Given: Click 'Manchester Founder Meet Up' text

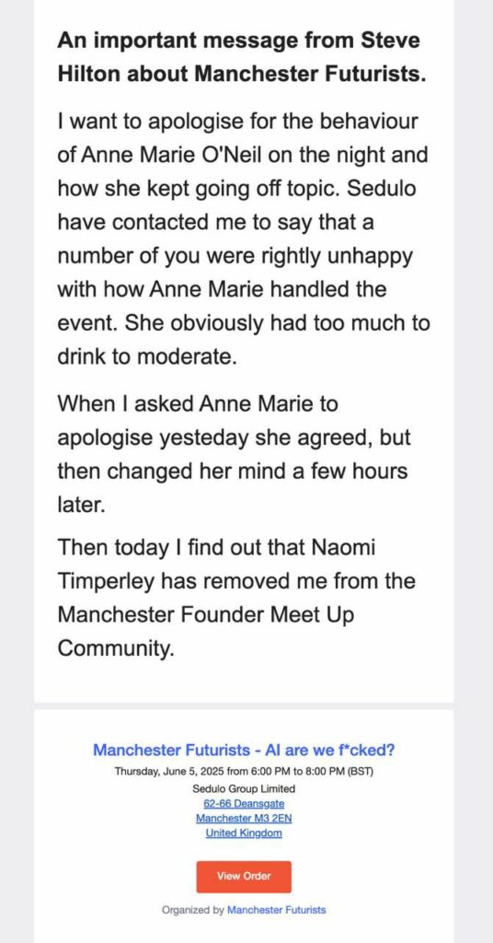Looking at the screenshot, I should (205, 616).
